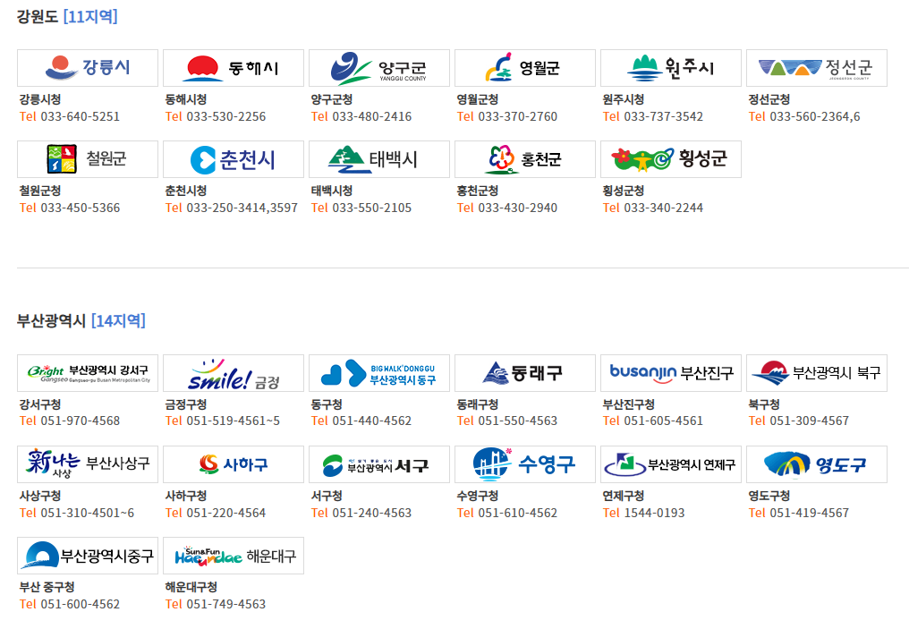The width and height of the screenshot is (909, 629).
Task: Open the 부산광역시중구 logo banner
Action: tap(88, 556)
